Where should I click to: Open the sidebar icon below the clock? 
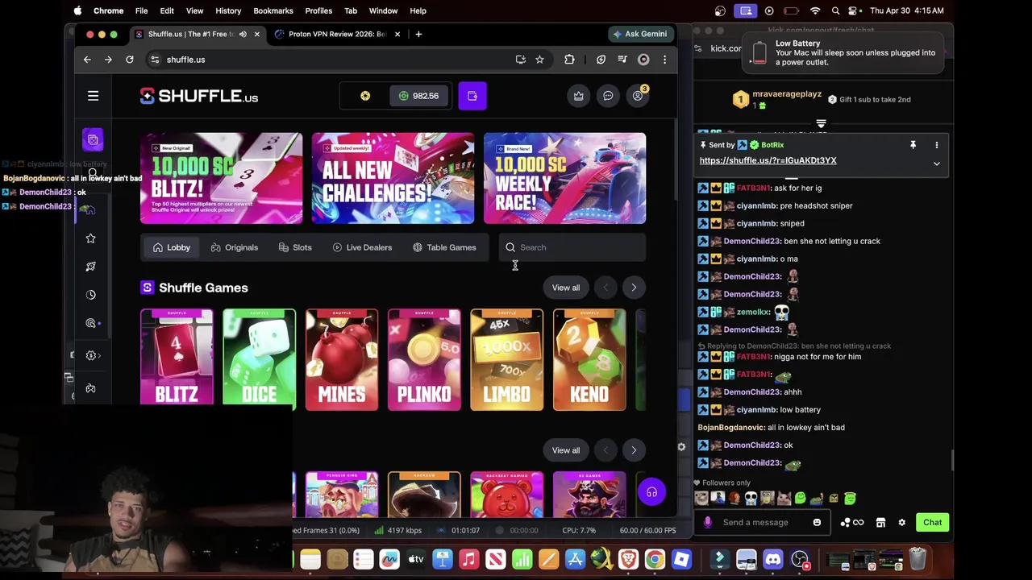point(90,323)
